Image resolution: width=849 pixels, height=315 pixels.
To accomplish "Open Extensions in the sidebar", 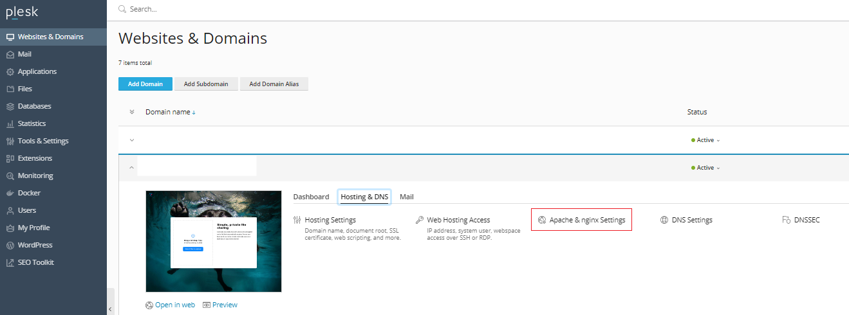I will click(35, 158).
